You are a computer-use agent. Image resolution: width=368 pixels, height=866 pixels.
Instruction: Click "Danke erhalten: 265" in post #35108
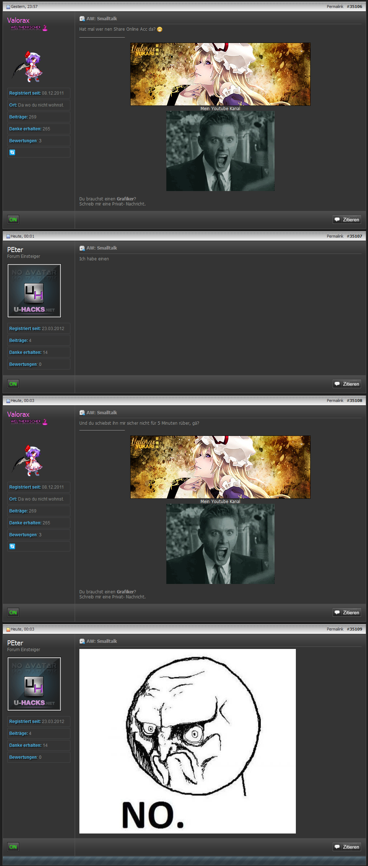[39, 523]
